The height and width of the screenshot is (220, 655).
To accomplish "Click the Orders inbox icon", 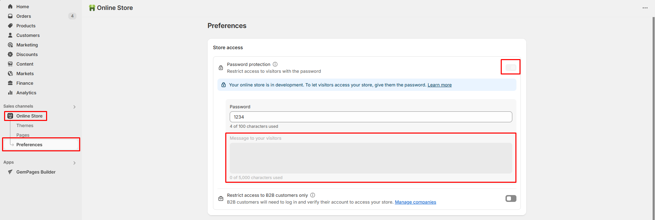I will [10, 16].
